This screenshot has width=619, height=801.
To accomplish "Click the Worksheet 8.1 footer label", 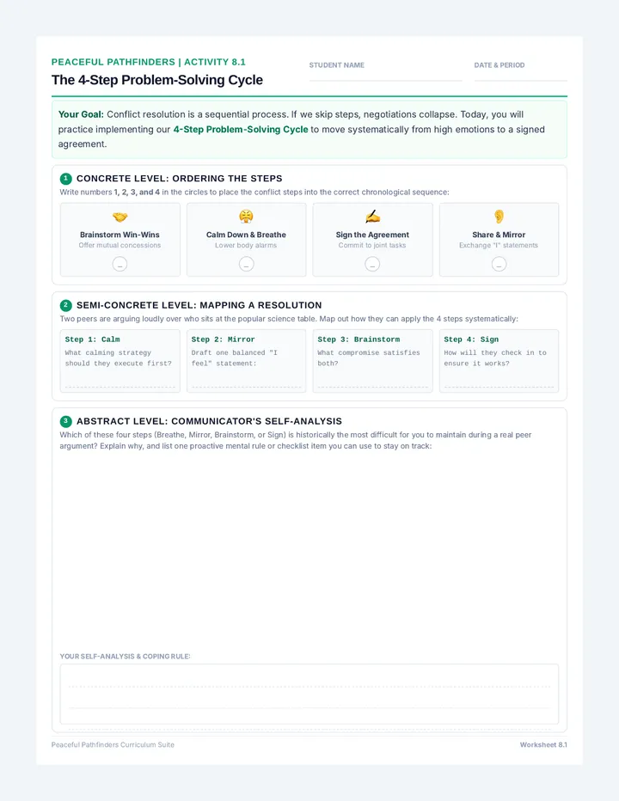I will (543, 745).
